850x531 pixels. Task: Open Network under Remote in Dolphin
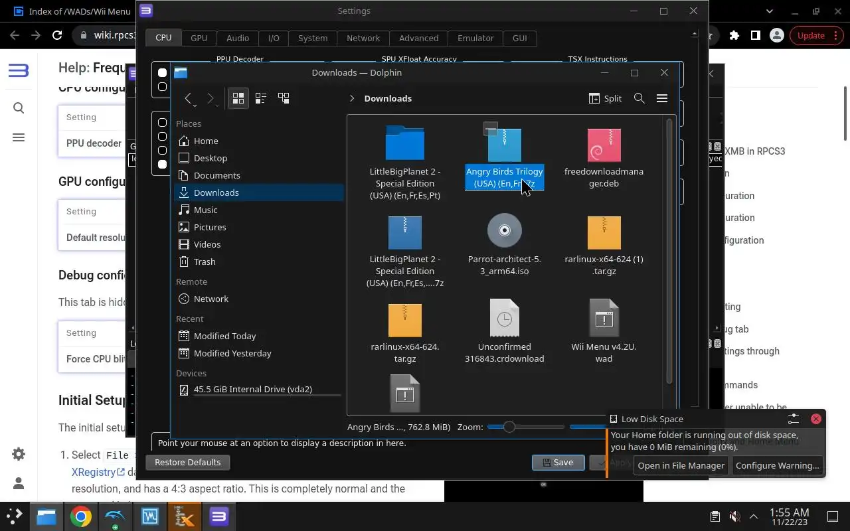pyautogui.click(x=259, y=299)
